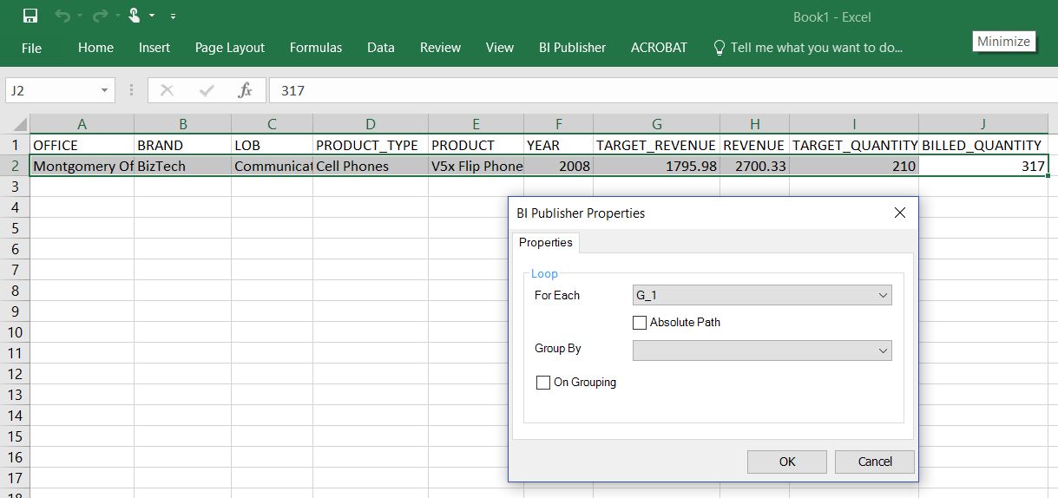
Task: Toggle Touch/Mouse mode icon
Action: click(135, 16)
